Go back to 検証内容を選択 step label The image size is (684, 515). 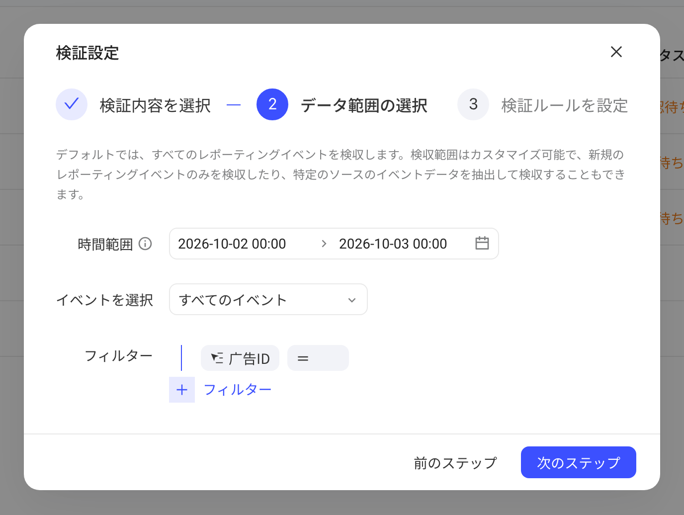155,105
